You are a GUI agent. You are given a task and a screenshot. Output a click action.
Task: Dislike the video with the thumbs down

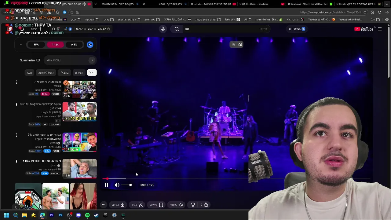tap(193, 205)
